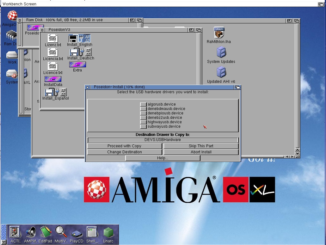
Task: Click Proceed with Copy button
Action: click(124, 146)
